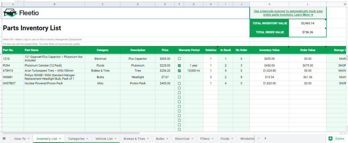This screenshot has height=143, width=348.
Task: Open Electrical tab dropdown arrow
Action: pyautogui.click(x=192, y=139)
